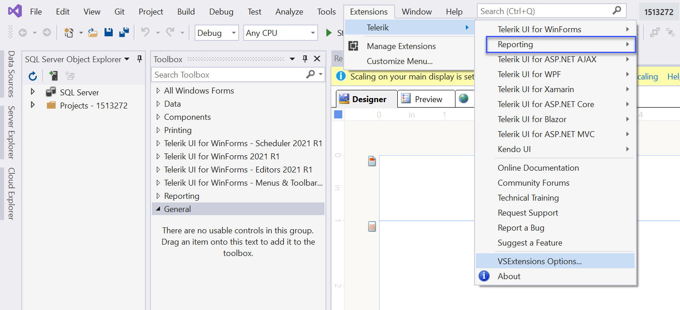Image resolution: width=680 pixels, height=310 pixels.
Task: Click the About info icon in the Telerik menu
Action: [x=485, y=276]
